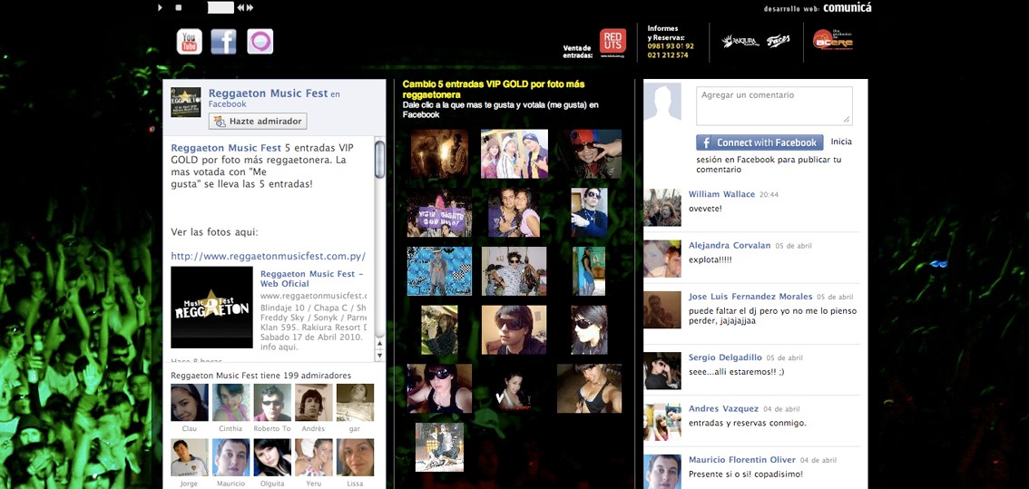Click phone number 021 212 574
Screen dimensions: 1029x489
[x=668, y=55]
